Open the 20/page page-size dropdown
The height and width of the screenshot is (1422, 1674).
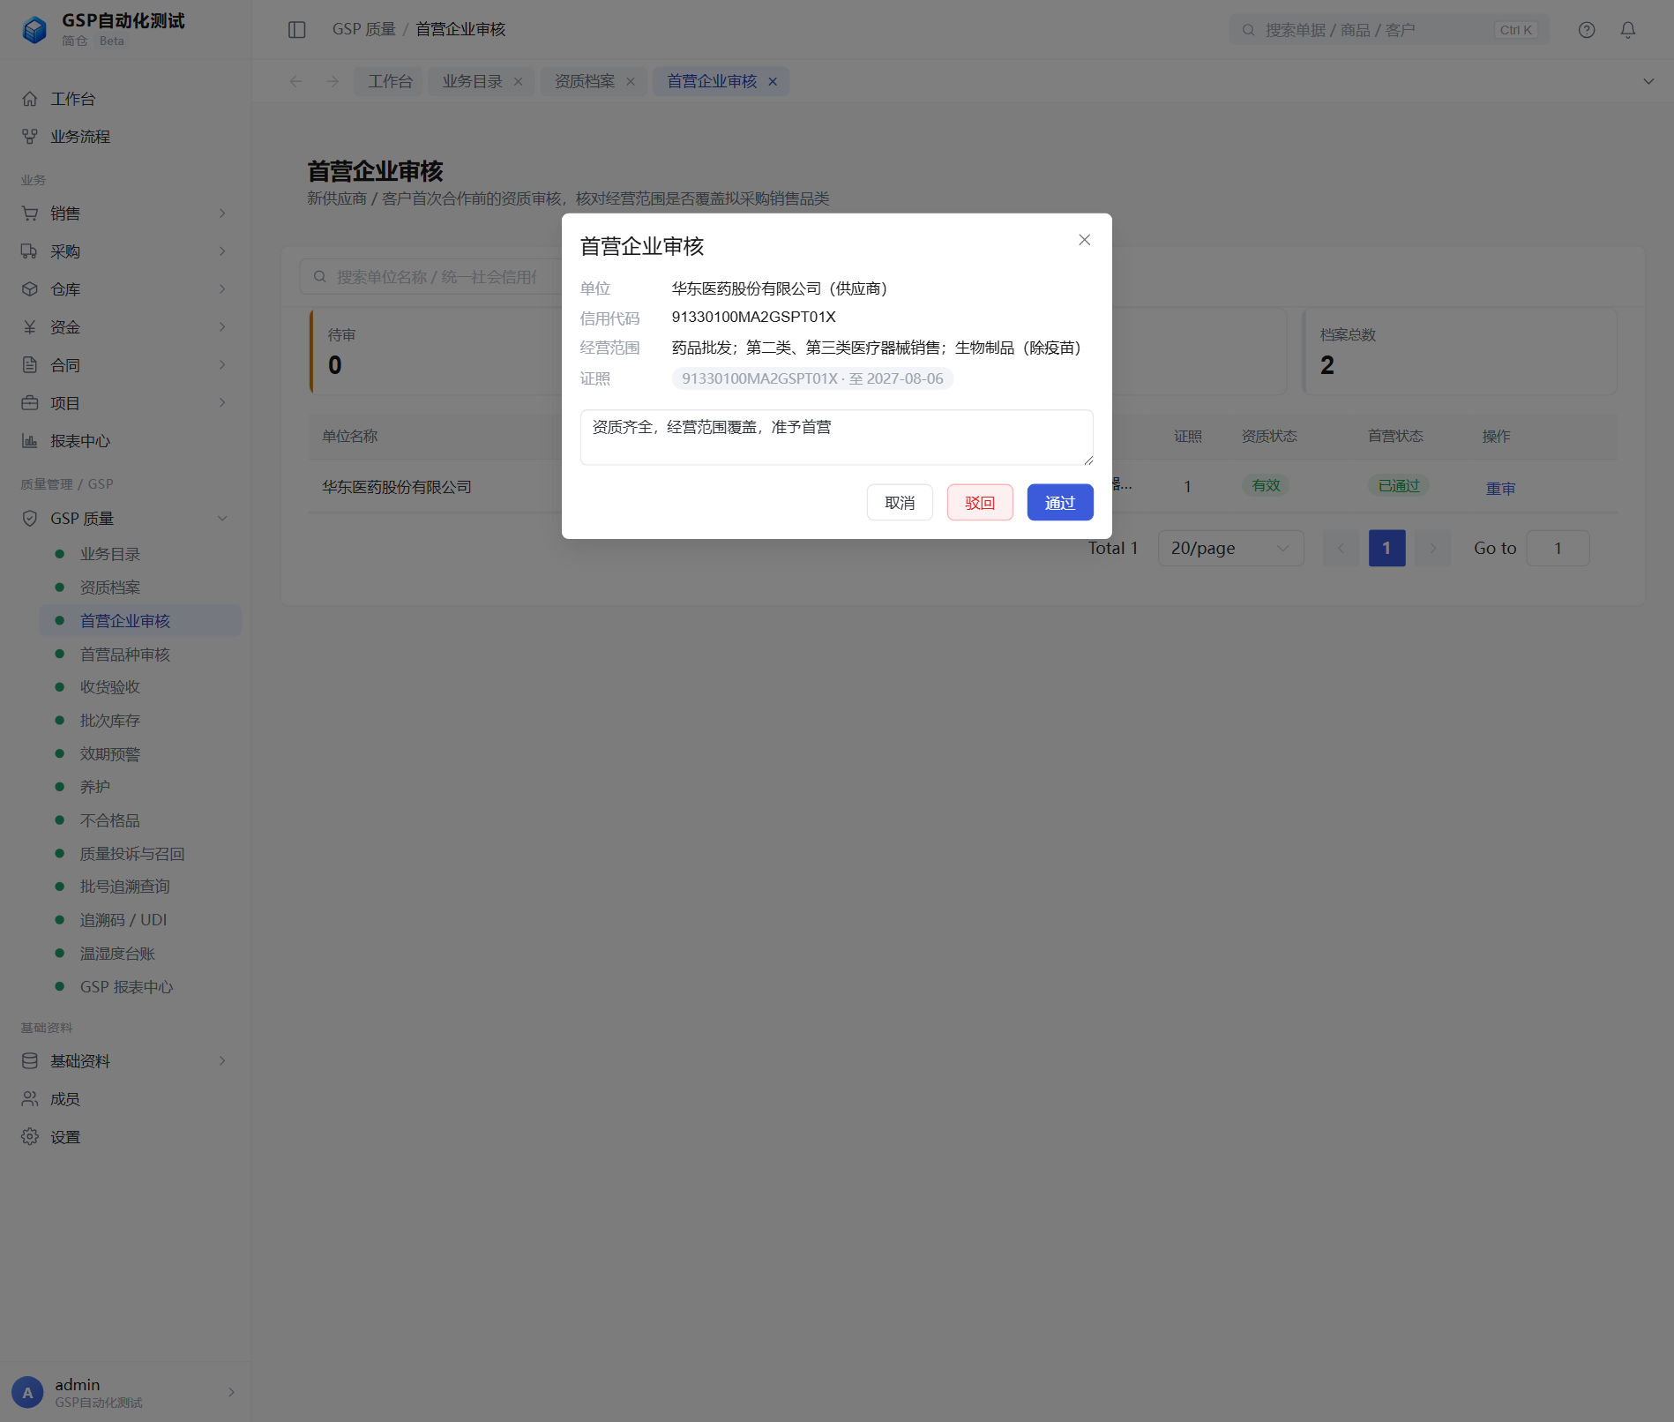pos(1230,549)
